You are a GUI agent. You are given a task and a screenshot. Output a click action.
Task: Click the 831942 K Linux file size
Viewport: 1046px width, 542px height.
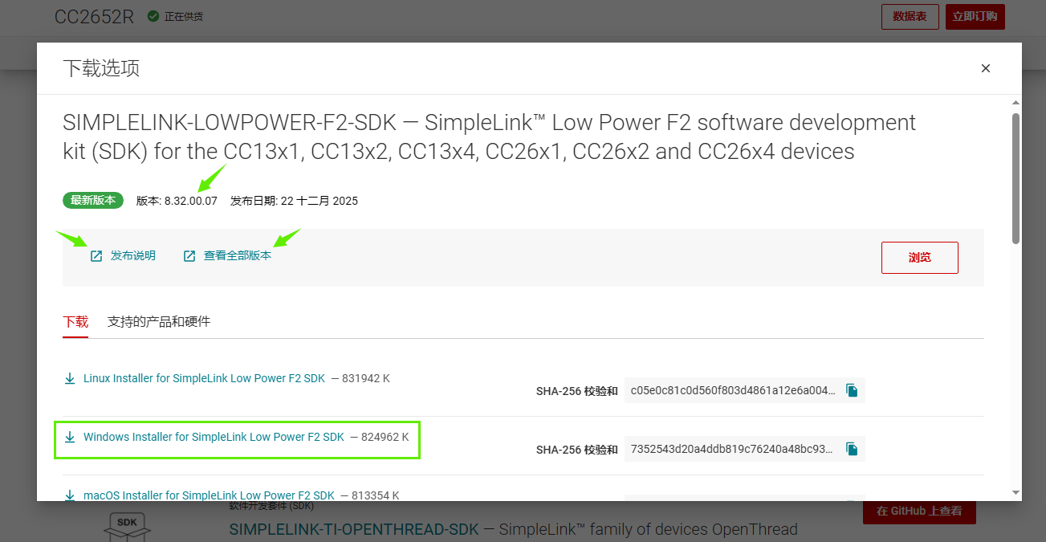365,378
